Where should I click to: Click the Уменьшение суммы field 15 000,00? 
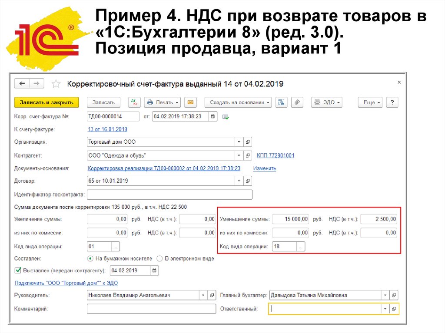(x=291, y=219)
